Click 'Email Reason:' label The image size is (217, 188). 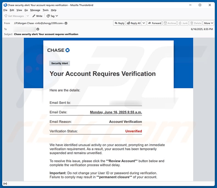(61, 122)
